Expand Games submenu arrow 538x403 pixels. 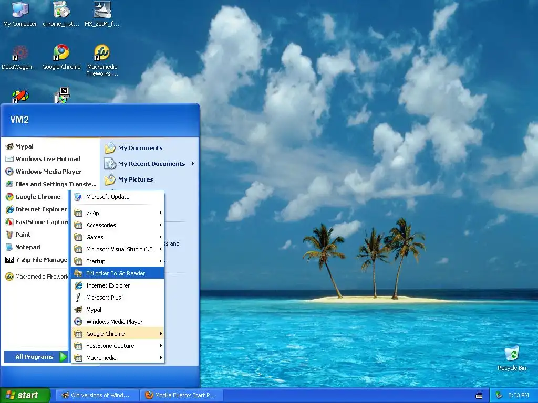161,237
